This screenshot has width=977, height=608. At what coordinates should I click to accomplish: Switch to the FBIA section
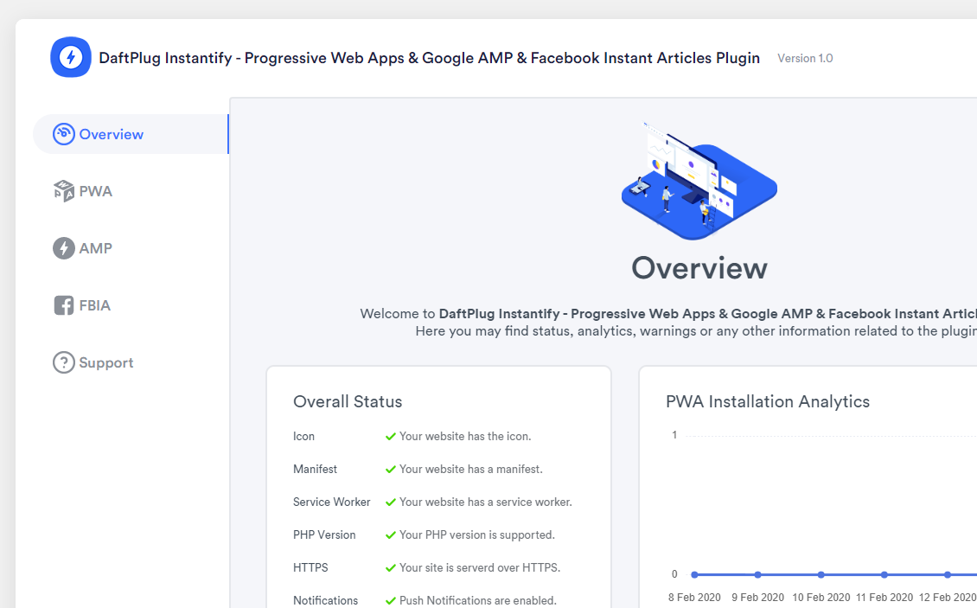(95, 305)
